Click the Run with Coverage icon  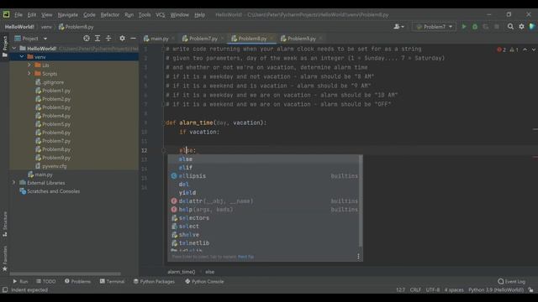(x=486, y=27)
